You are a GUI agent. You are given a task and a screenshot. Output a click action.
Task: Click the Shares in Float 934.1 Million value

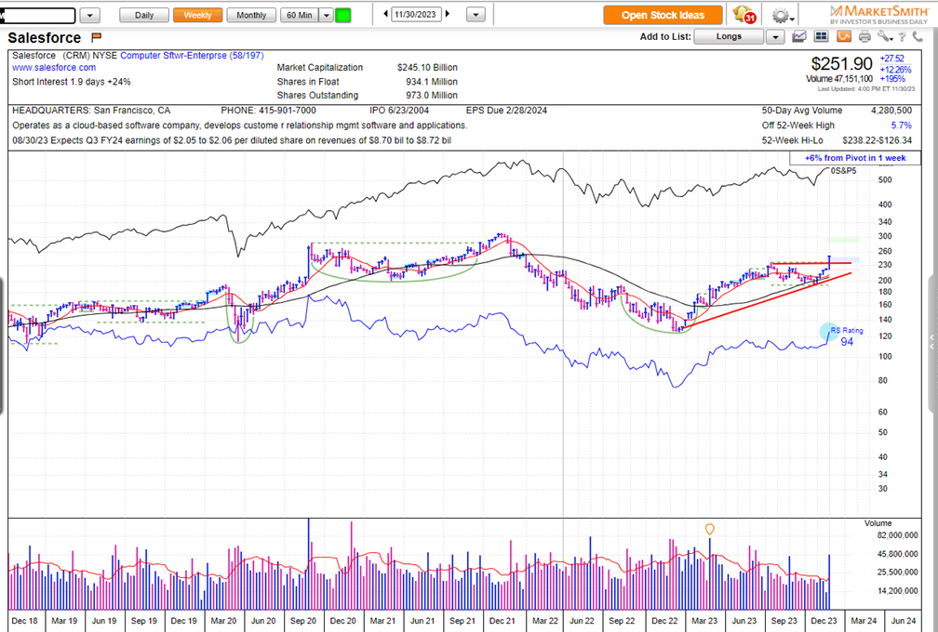432,82
